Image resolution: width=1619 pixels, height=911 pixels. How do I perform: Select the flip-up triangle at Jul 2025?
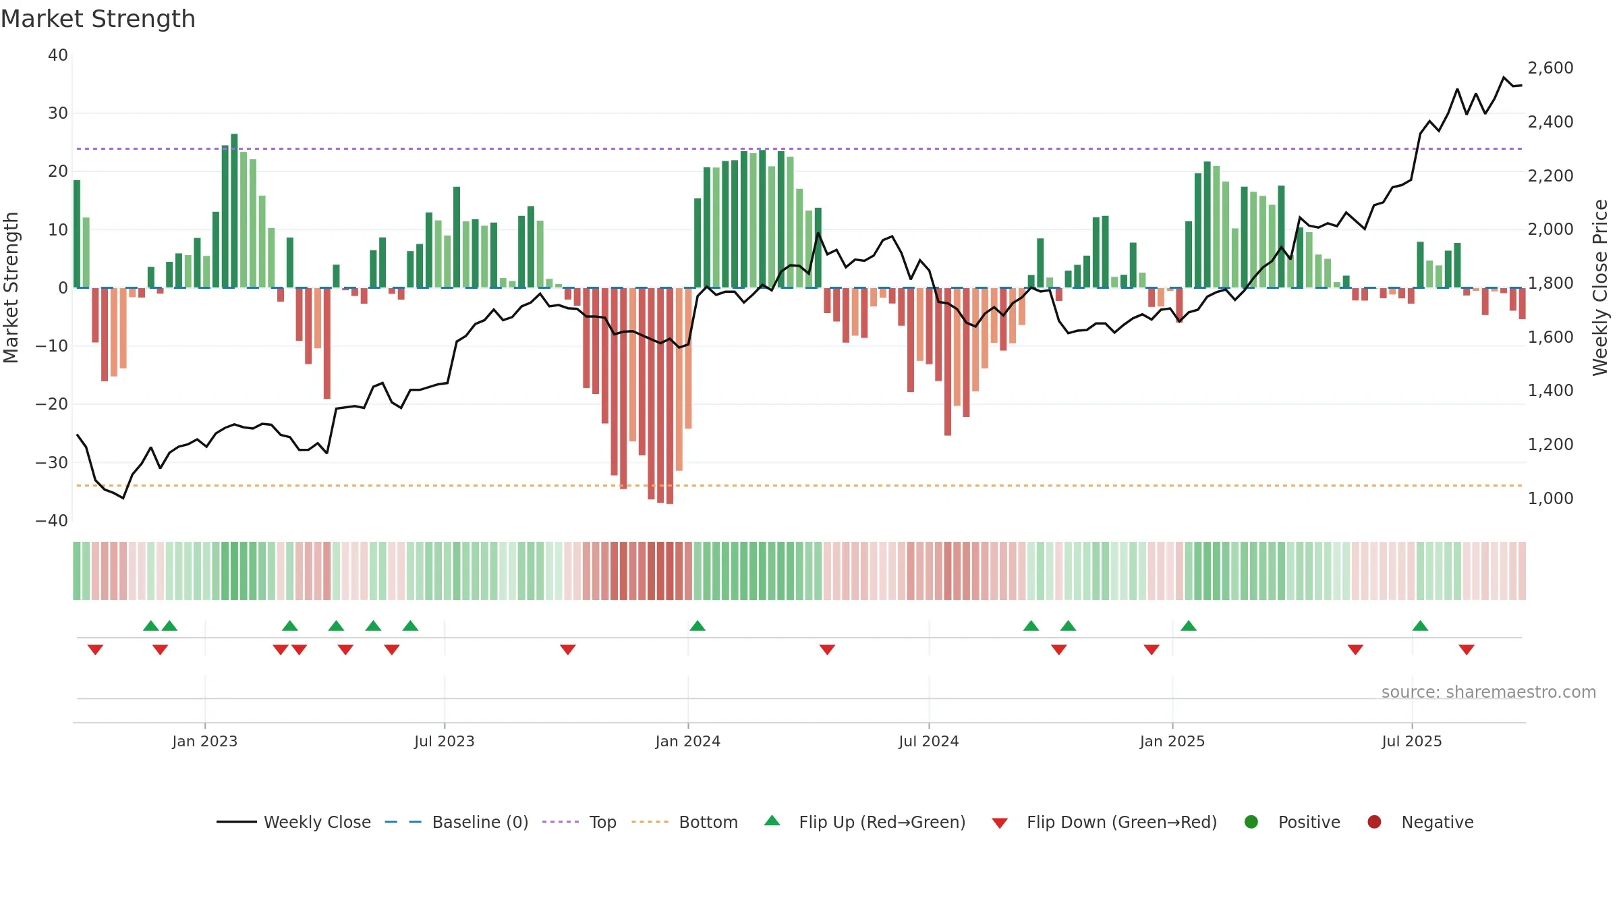coord(1420,626)
